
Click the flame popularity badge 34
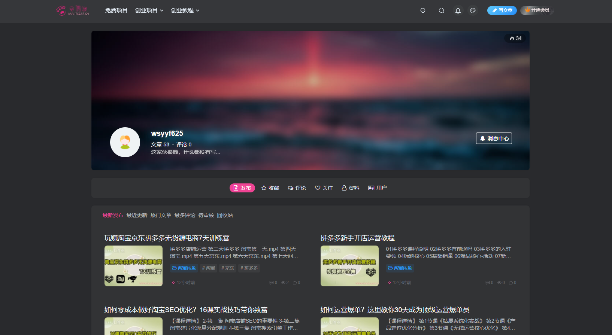[515, 38]
